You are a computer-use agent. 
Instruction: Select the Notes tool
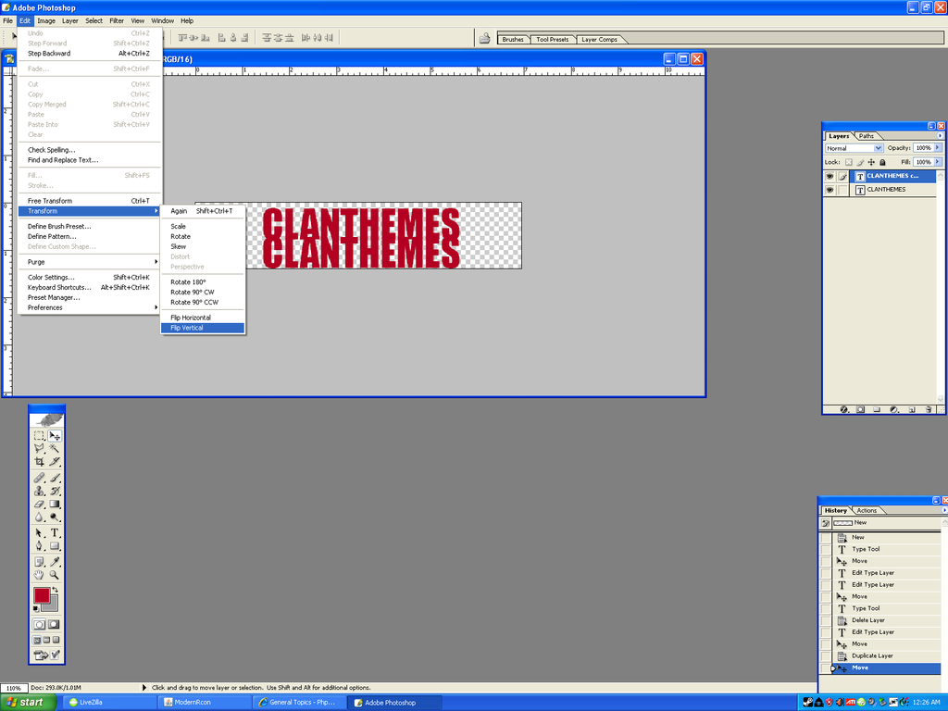pos(39,562)
